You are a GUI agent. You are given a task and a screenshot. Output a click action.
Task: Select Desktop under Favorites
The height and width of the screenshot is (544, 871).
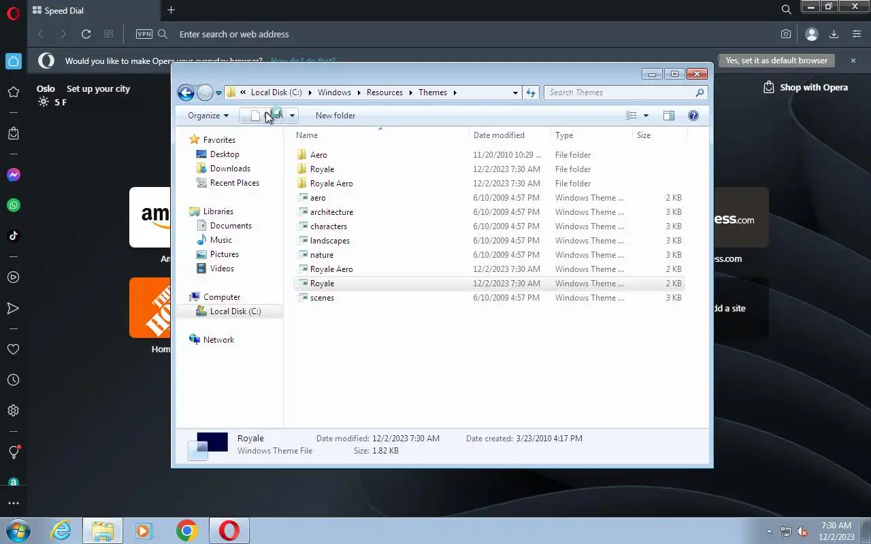click(x=225, y=154)
